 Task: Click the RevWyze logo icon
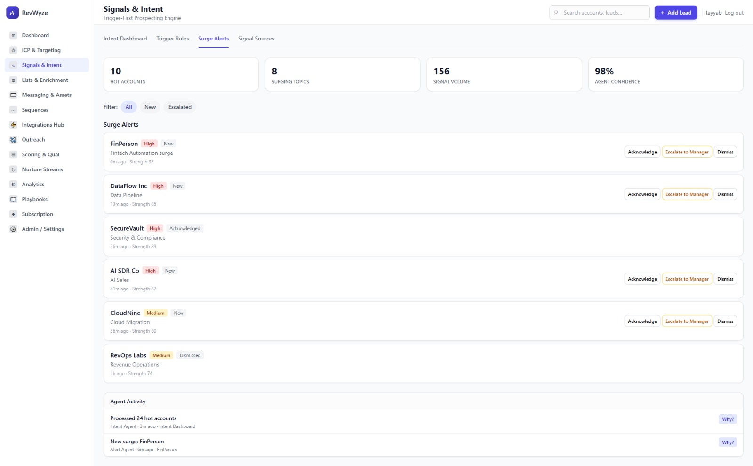[12, 13]
